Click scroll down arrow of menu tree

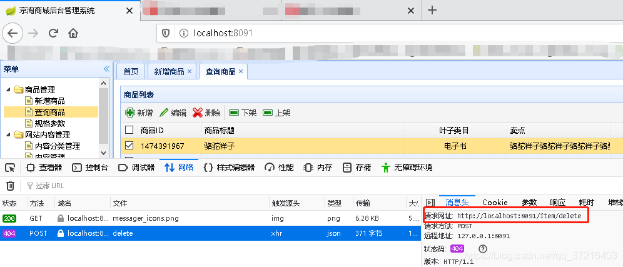(104, 153)
